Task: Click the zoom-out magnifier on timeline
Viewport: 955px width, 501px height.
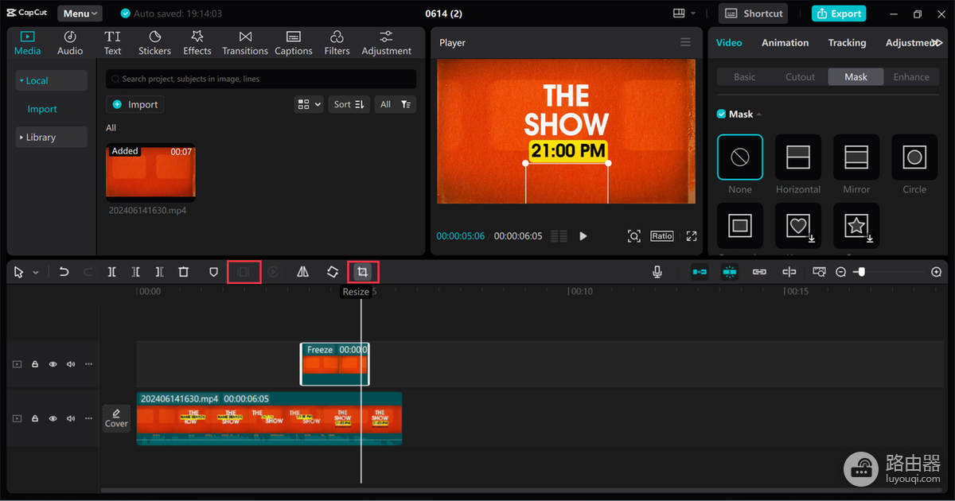Action: (841, 272)
